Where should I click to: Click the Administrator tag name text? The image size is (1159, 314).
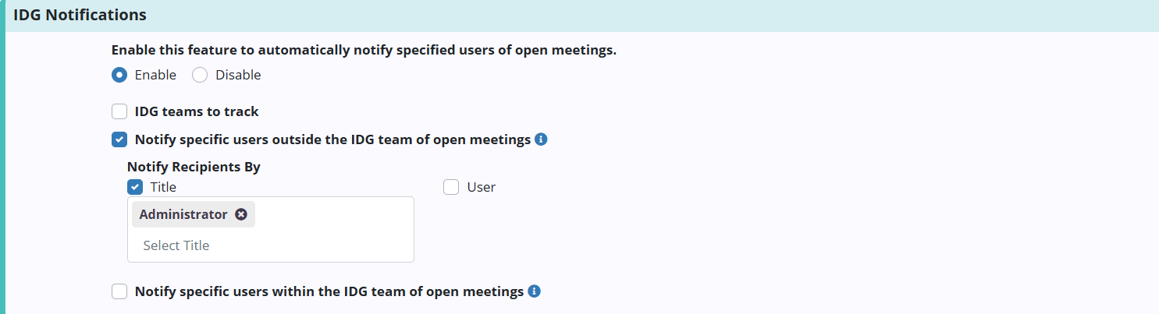coord(183,214)
